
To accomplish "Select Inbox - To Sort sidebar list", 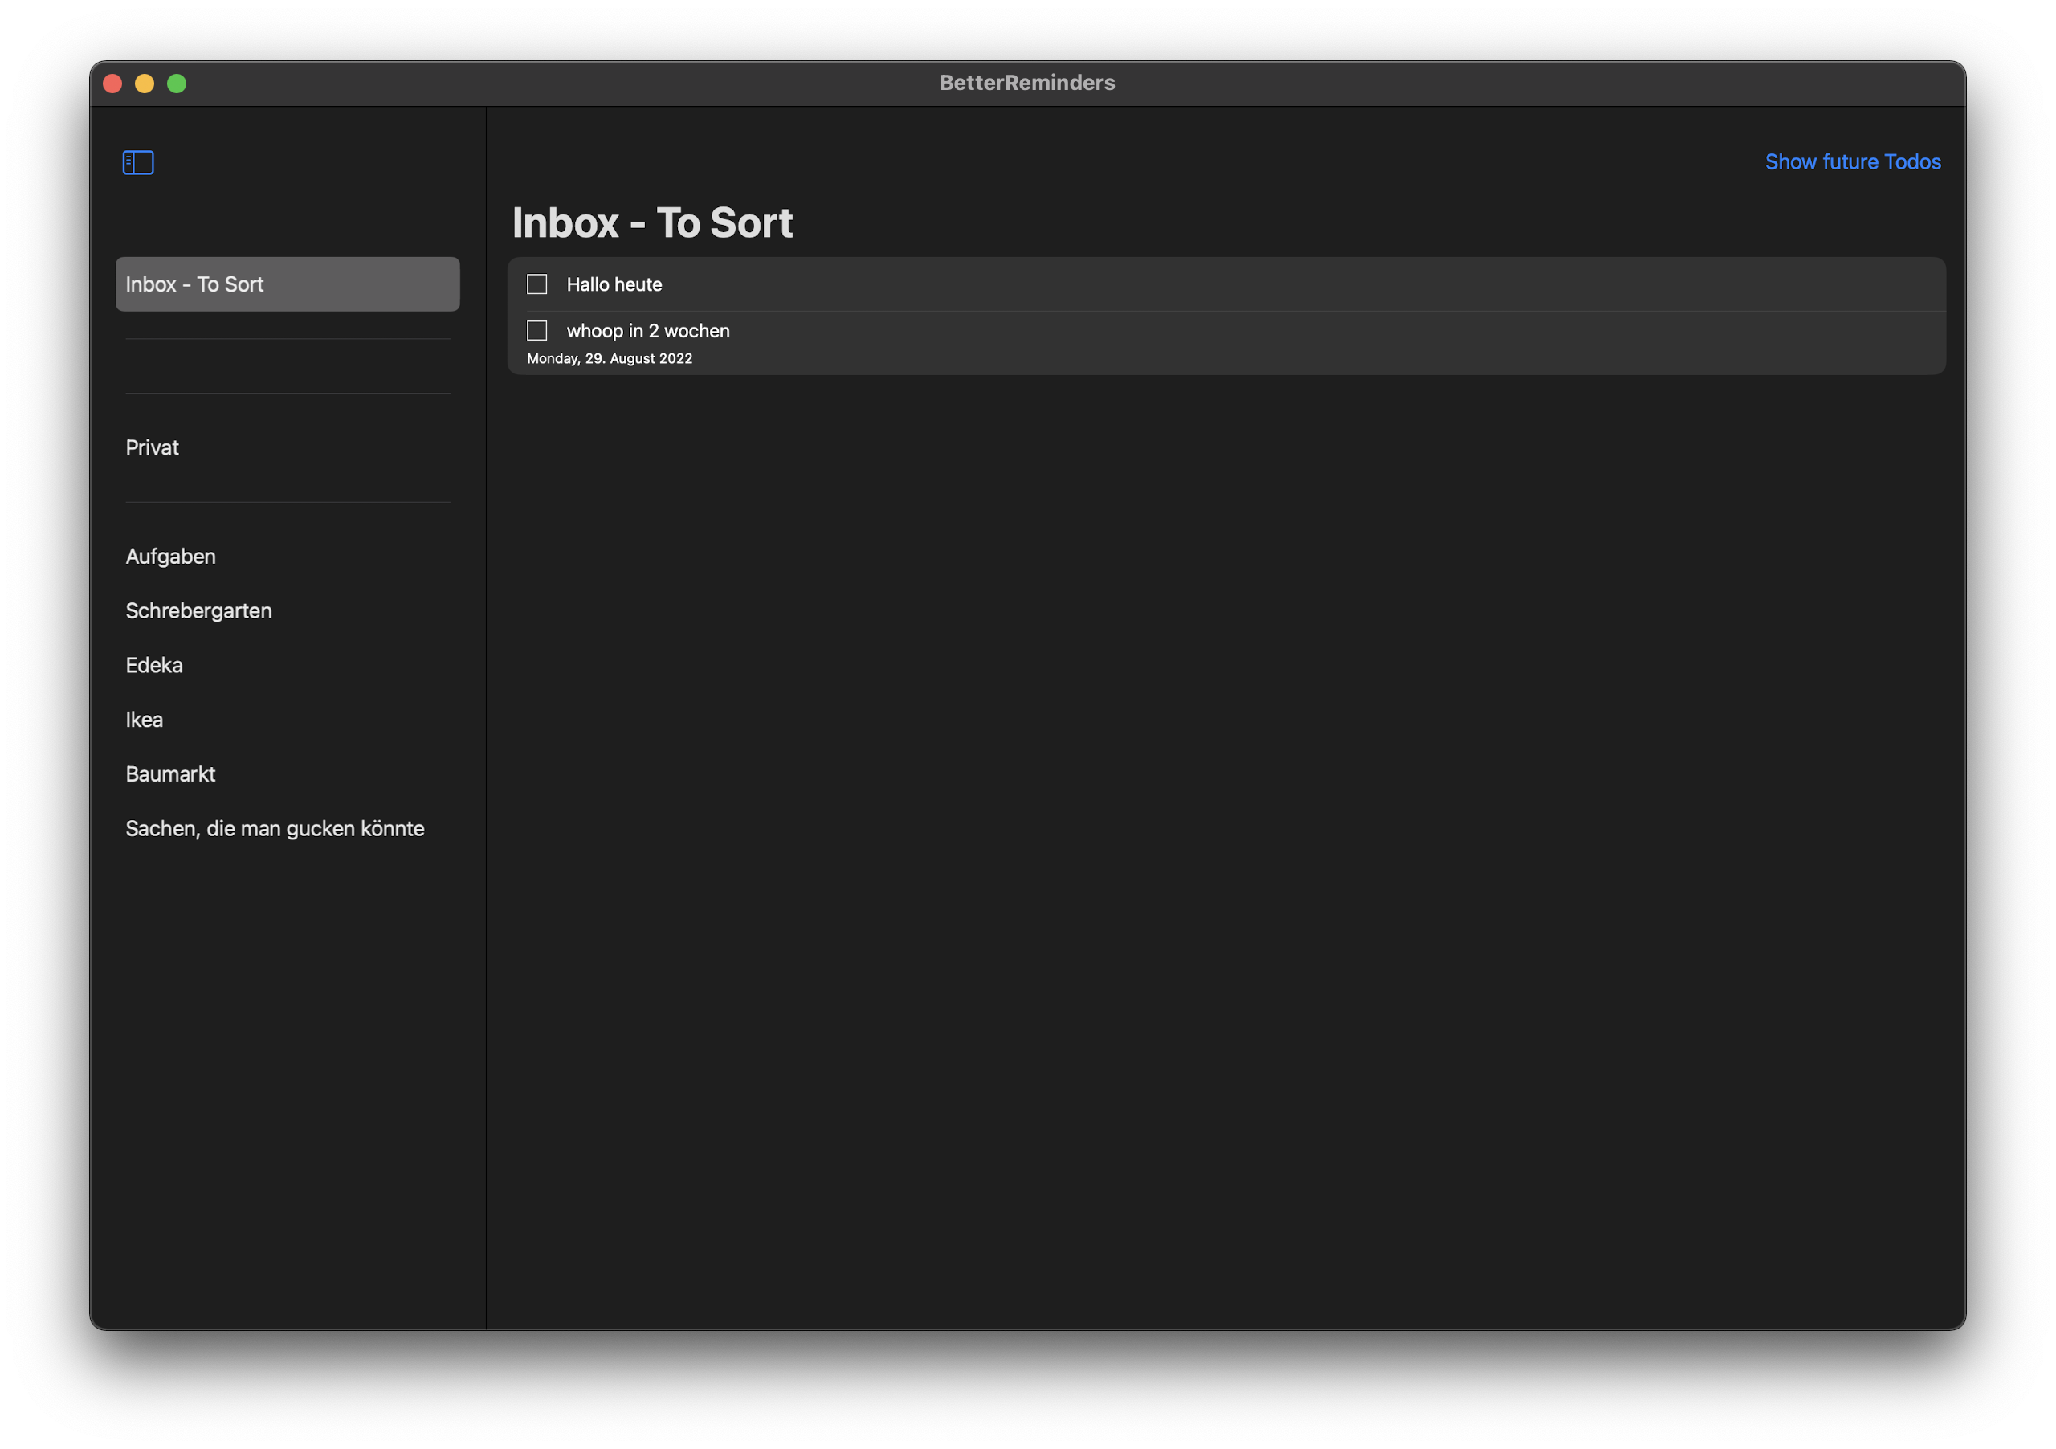I will pos(287,284).
